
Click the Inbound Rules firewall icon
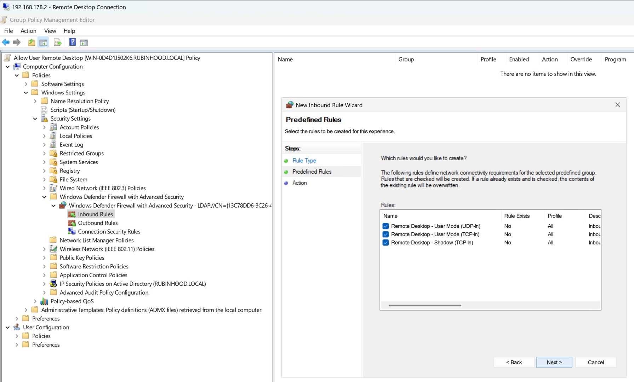tap(72, 214)
